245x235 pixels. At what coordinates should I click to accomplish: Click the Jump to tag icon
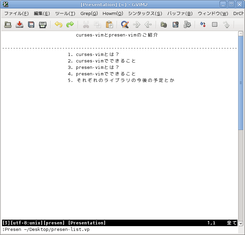226,25
